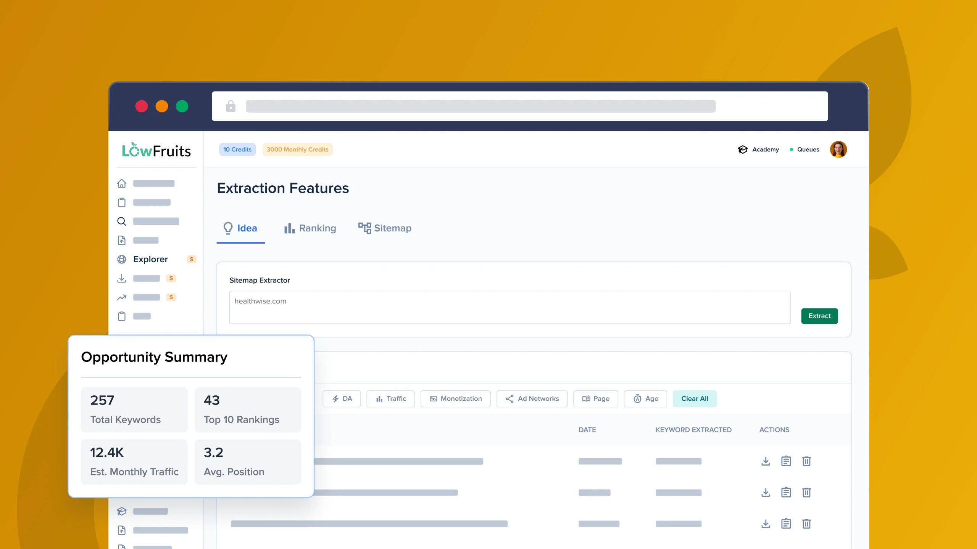Toggle the DA filter
Viewport: 977px width, 549px height.
(342, 398)
